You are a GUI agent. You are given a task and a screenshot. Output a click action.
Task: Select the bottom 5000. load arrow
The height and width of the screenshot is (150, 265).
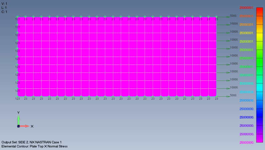pos(223,96)
